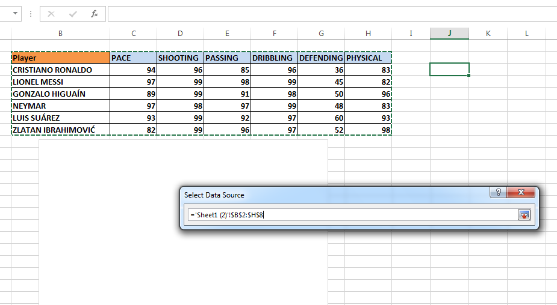Open Help in Select Data Source dialog

point(499,192)
